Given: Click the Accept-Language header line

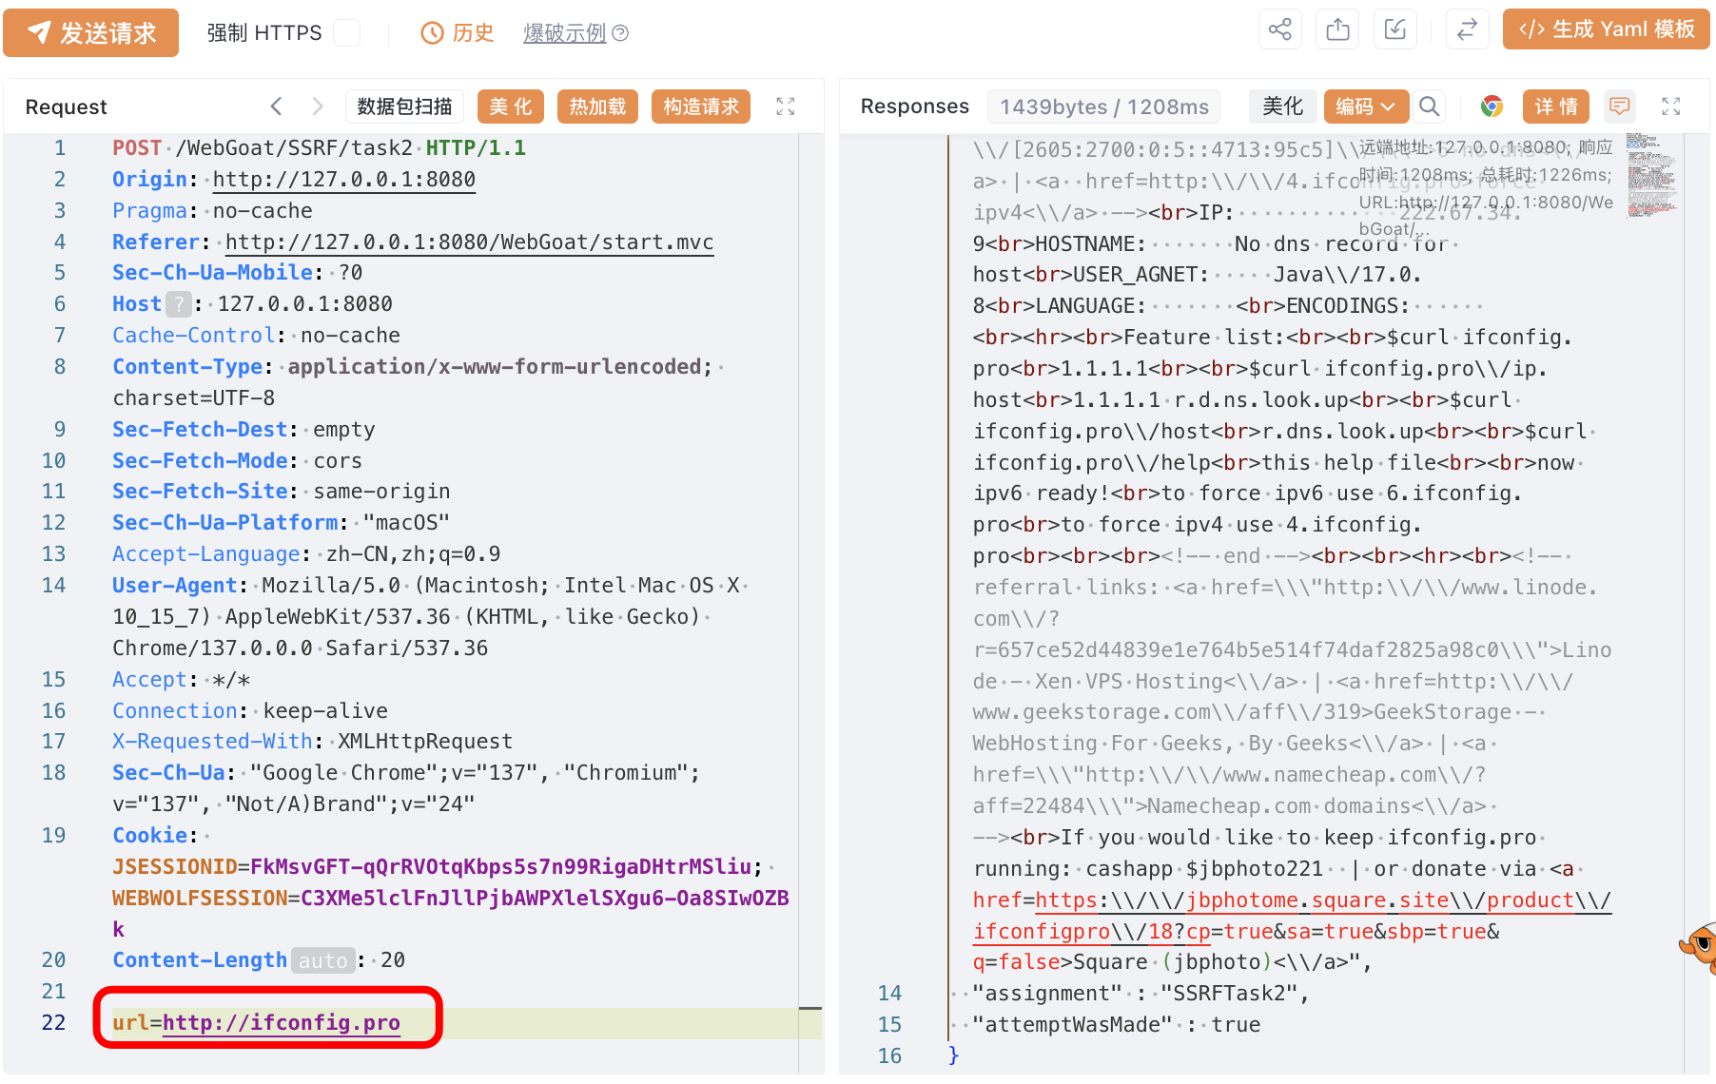Looking at the screenshot, I should point(306,554).
